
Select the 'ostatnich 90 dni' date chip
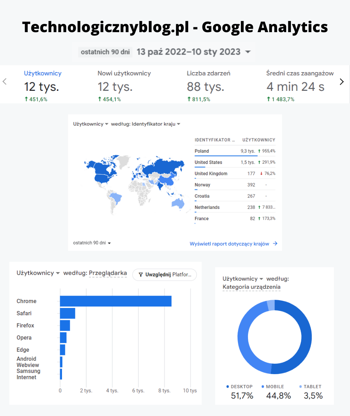pyautogui.click(x=105, y=52)
